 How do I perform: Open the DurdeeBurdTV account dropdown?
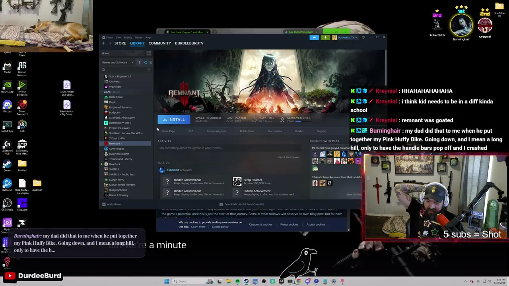[x=346, y=37]
